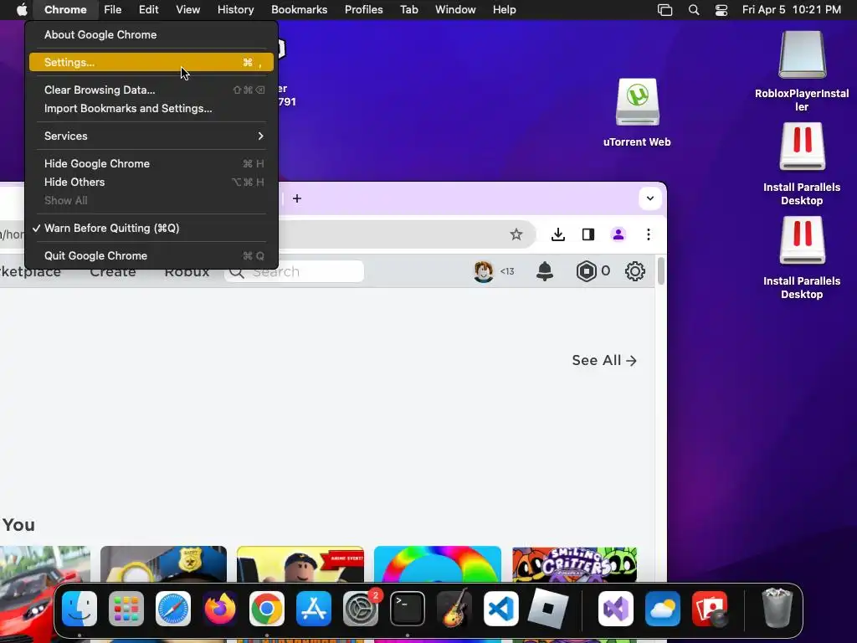Click the See All link
This screenshot has height=643, width=857.
(x=604, y=360)
